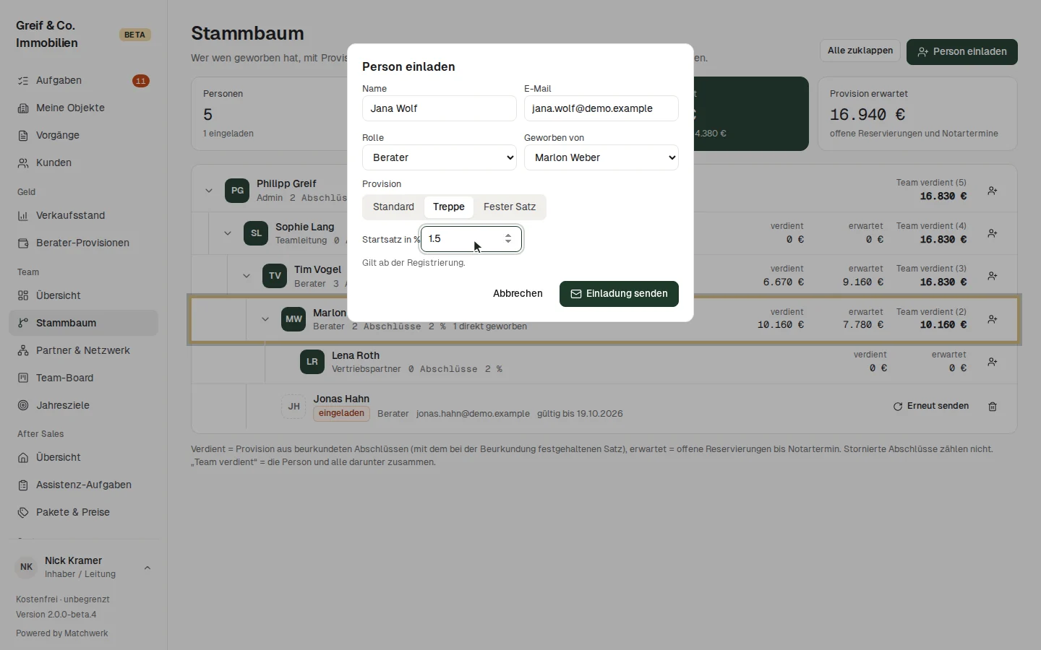Click add-person icon in Tim Vogel row
This screenshot has width=1041, height=650.
click(x=993, y=276)
